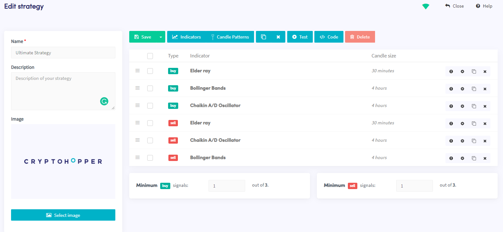Click the toolbar X remove-selected icon

click(278, 37)
